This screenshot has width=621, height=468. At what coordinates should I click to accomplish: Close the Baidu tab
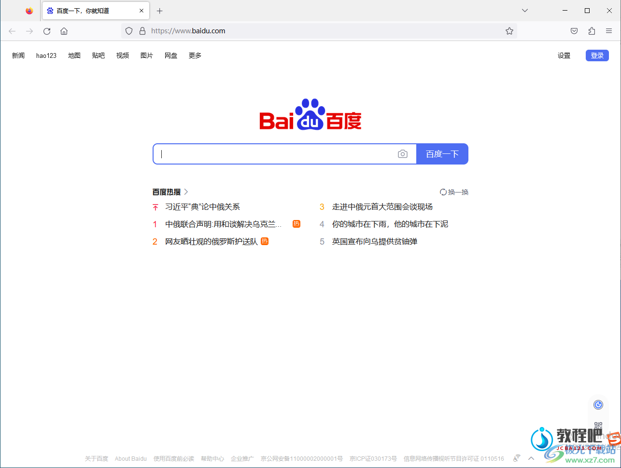(141, 11)
